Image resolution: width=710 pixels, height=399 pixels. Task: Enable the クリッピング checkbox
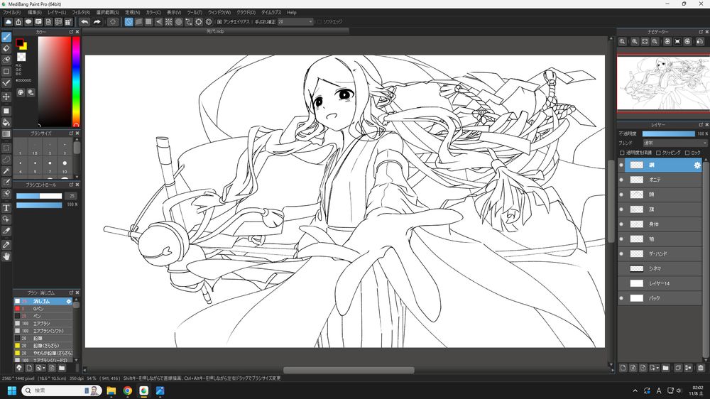(658, 153)
